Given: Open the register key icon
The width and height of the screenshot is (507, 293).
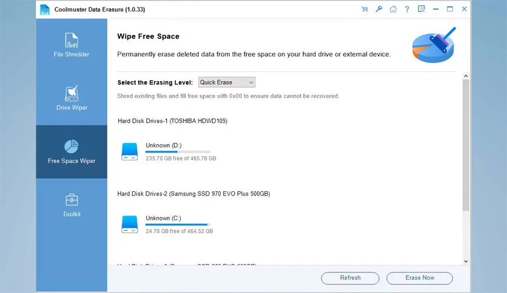Looking at the screenshot, I should 378,9.
